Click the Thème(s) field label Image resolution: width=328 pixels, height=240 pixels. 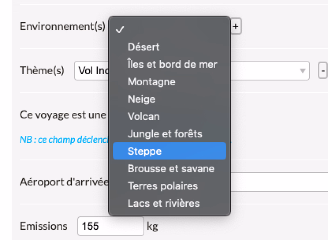click(x=42, y=71)
